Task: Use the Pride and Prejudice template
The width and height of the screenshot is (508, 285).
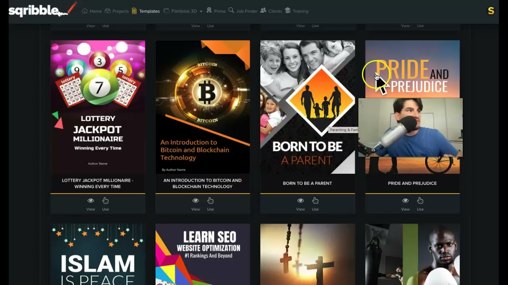Action: coord(420,204)
